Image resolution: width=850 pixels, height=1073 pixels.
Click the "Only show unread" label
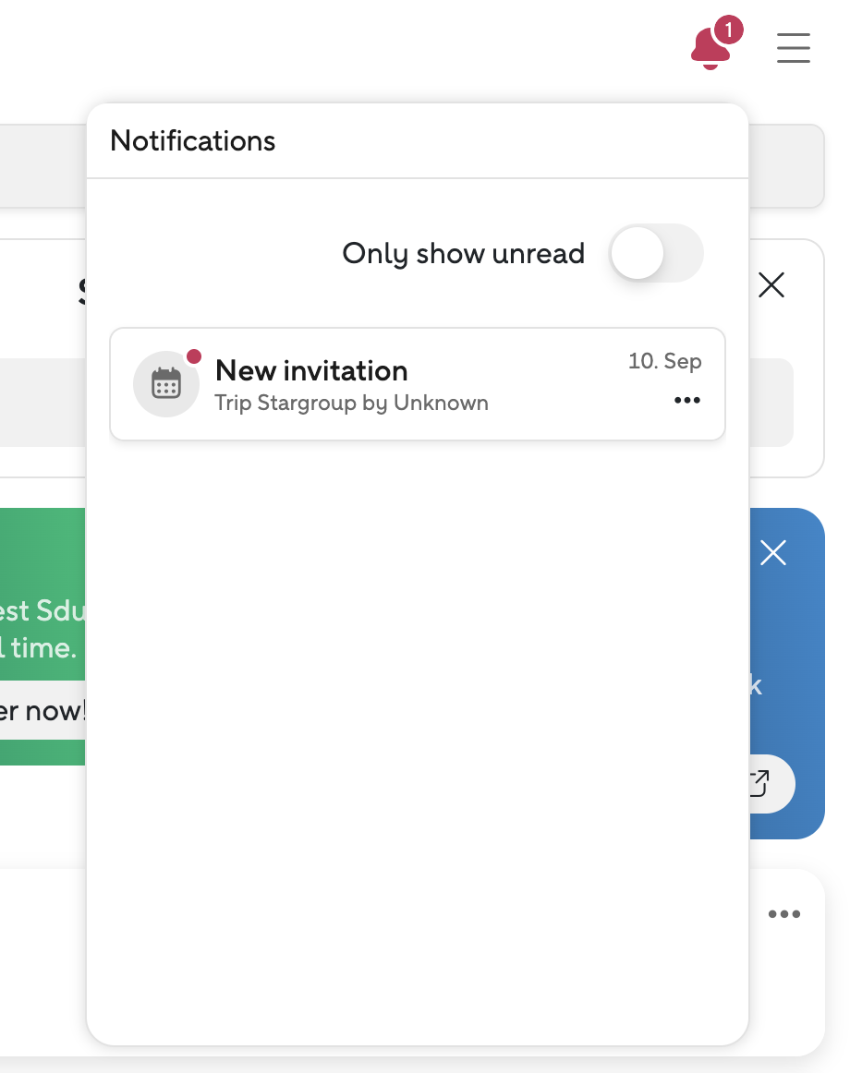[x=463, y=254]
